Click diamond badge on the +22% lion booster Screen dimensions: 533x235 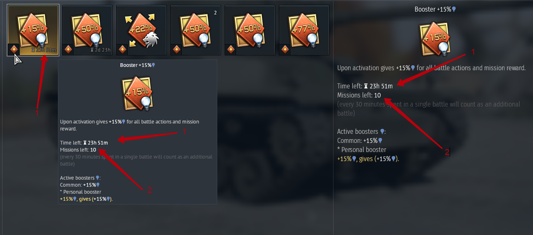(x=122, y=50)
